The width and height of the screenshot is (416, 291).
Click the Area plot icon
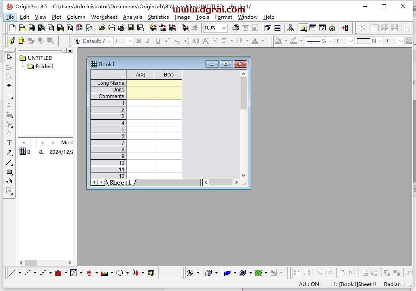tap(104, 273)
